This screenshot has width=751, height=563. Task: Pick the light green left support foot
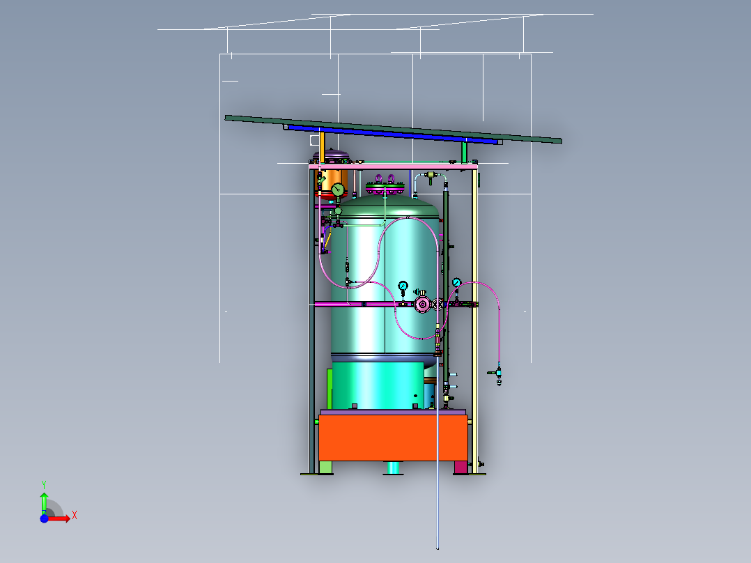pyautogui.click(x=326, y=467)
